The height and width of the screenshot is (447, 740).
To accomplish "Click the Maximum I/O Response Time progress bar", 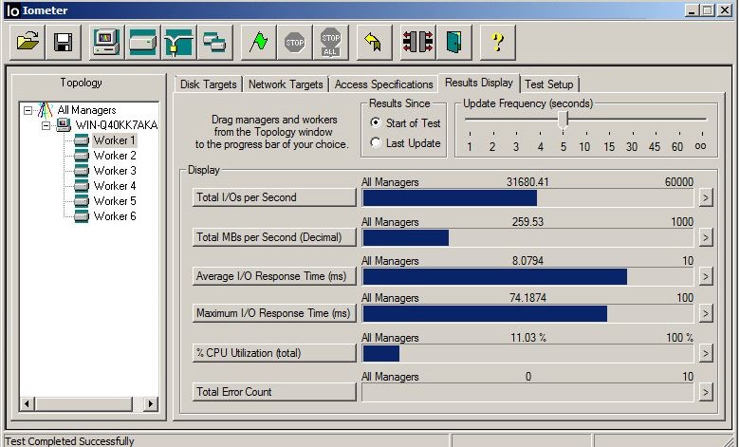I will point(527,313).
